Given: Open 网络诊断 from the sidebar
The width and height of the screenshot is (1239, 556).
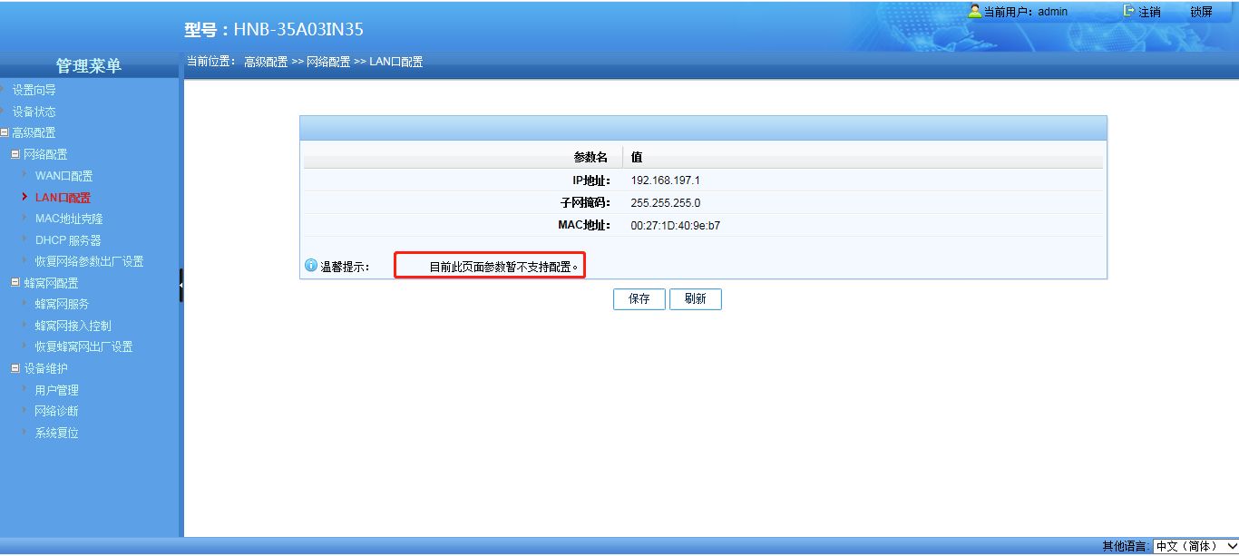Looking at the screenshot, I should pyautogui.click(x=56, y=411).
